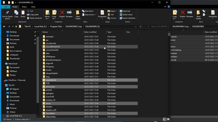Screen dimensions: 218x122
Task: Select Music under This PC
Action: click(x=12, y=104)
